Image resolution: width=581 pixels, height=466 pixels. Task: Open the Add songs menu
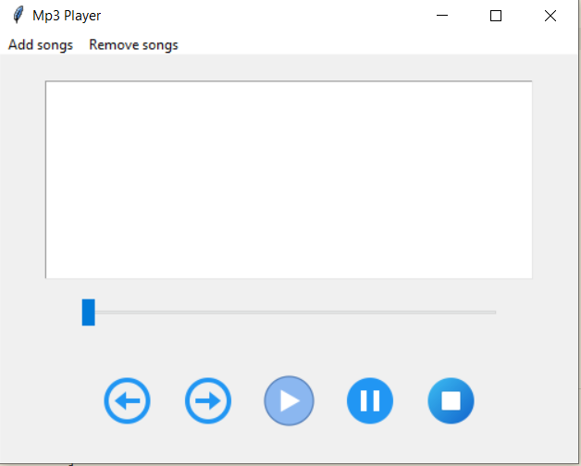[41, 44]
